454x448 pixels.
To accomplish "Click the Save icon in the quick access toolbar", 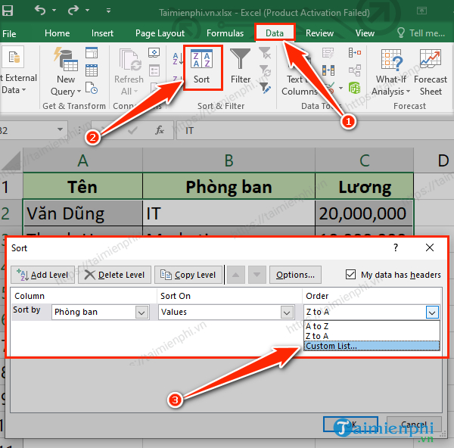I will [8, 11].
